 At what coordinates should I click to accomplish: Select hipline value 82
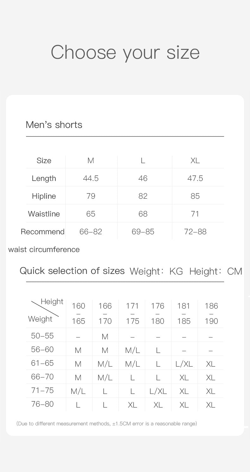[x=143, y=196]
